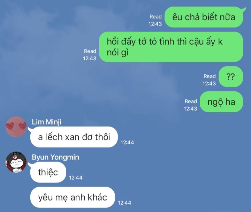This screenshot has height=212, width=251.
Task: Open Byun Yongmin's Kuromi profile avatar
Action: 16,162
